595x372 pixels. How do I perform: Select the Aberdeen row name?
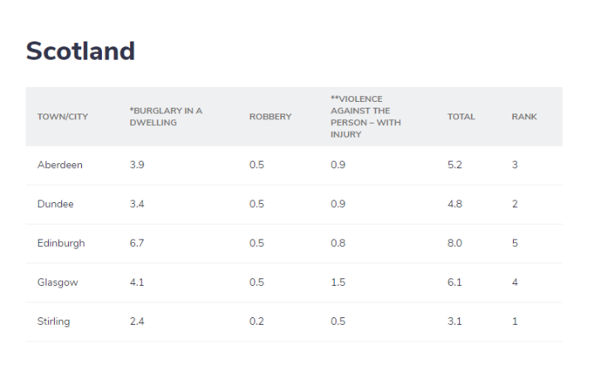[60, 165]
